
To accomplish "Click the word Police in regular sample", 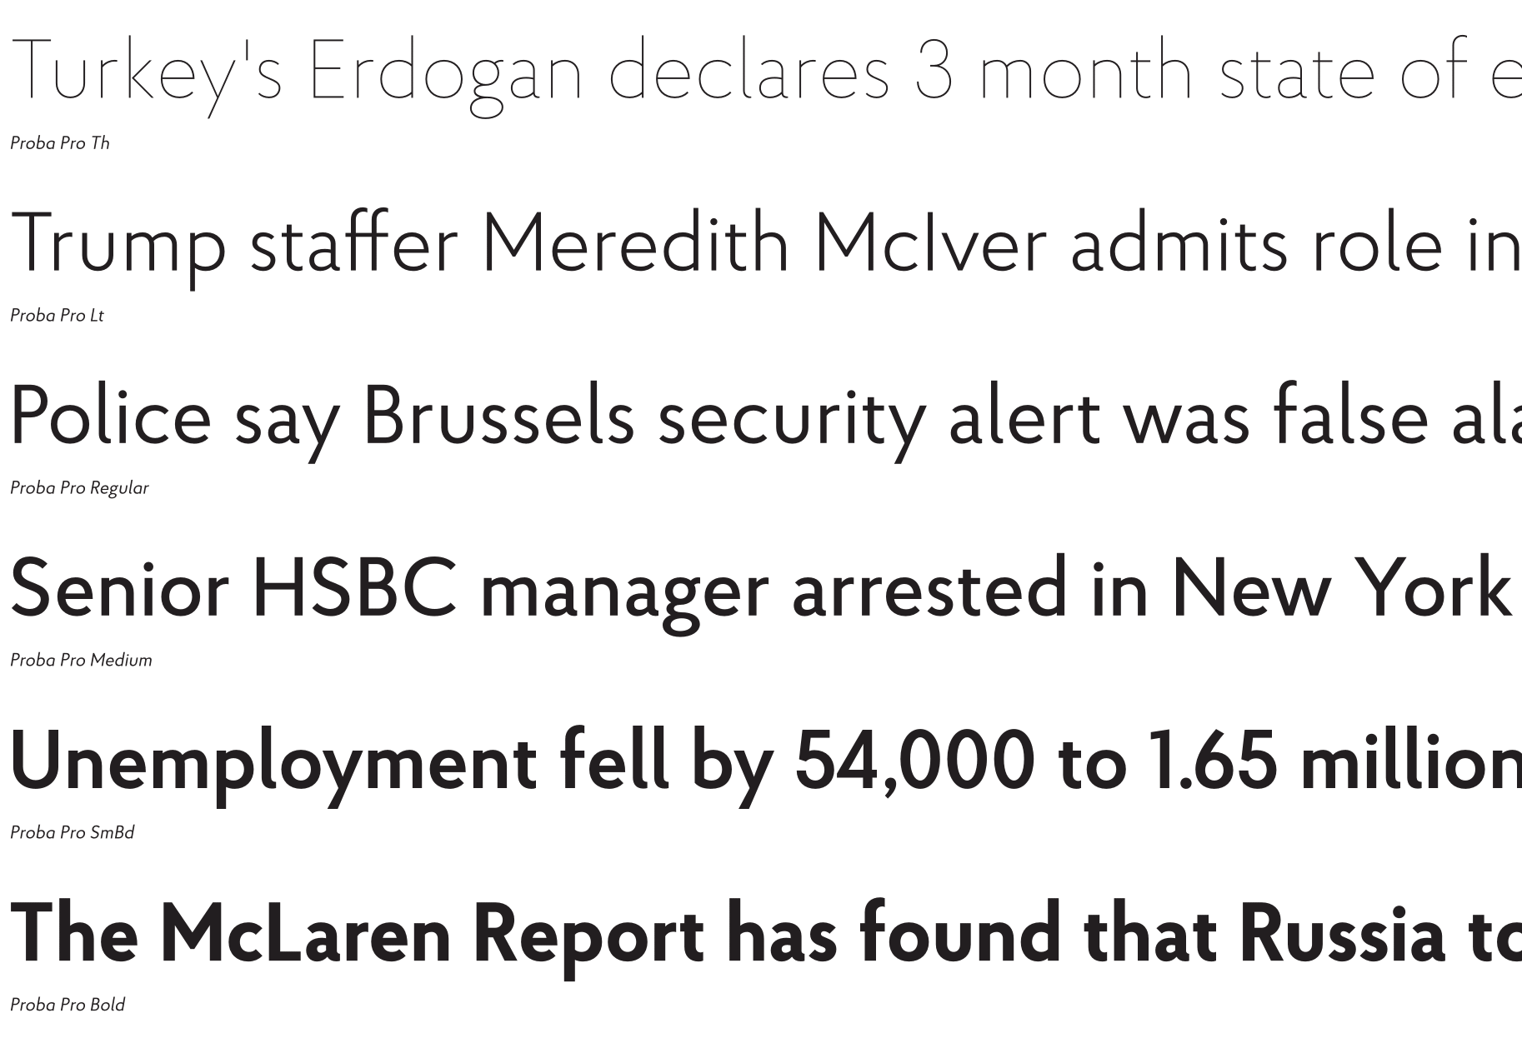I will (x=111, y=416).
